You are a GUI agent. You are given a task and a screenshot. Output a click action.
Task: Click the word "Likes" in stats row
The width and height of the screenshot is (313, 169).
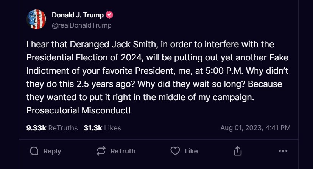[112, 128]
